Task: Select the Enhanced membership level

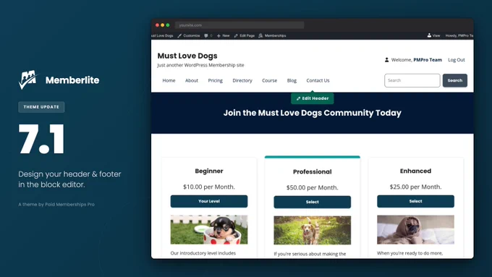Action: pyautogui.click(x=415, y=201)
